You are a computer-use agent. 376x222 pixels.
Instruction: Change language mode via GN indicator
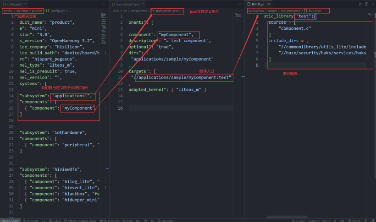(x=342, y=221)
